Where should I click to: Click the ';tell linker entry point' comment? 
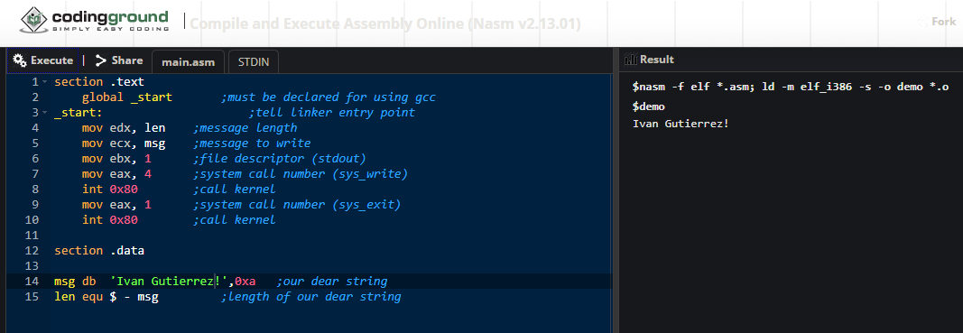(331, 113)
